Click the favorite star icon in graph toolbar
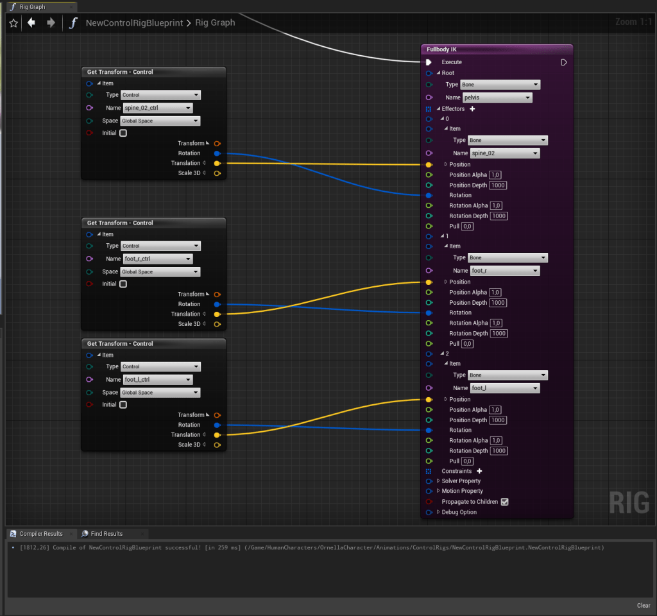Viewport: 657px width, 616px height. pyautogui.click(x=13, y=23)
